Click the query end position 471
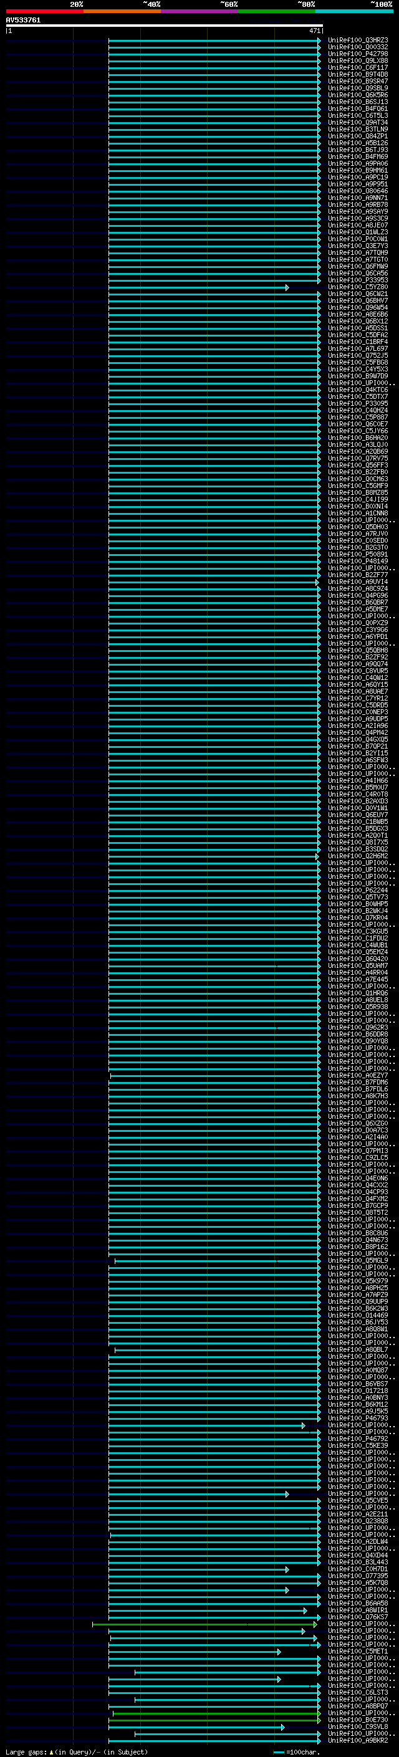This screenshot has height=1757, width=399. [x=314, y=31]
